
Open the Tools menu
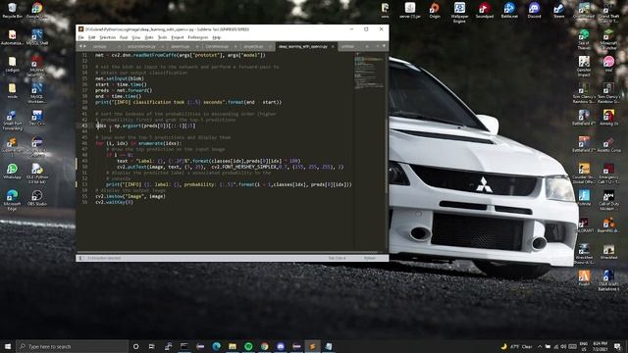pyautogui.click(x=162, y=37)
